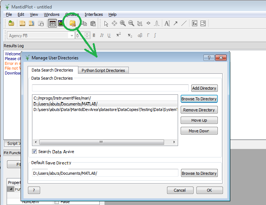Screen dimensions: 266x205
Task: Click the Move Down button
Action: [199, 131]
